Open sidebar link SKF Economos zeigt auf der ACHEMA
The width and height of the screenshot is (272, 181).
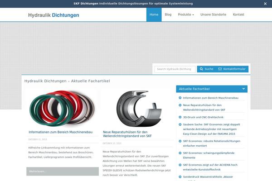click(x=210, y=167)
